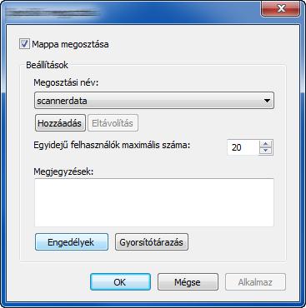The image size is (306, 308).
Task: Decrease simultaneous users with the down arrow
Action: click(x=266, y=151)
